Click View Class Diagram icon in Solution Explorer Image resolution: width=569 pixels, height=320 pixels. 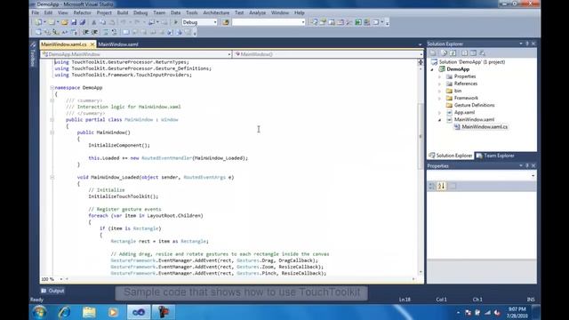(482, 53)
